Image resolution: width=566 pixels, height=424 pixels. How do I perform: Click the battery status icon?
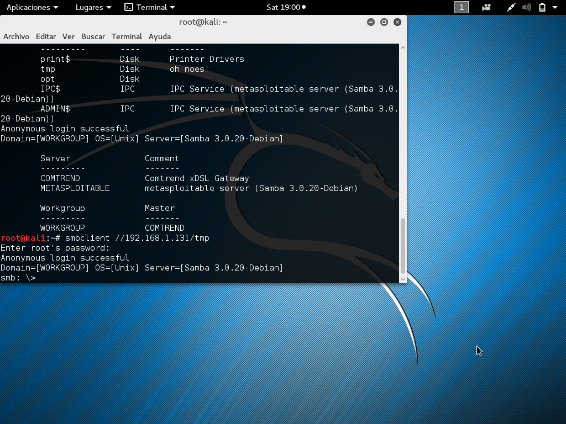coord(542,7)
